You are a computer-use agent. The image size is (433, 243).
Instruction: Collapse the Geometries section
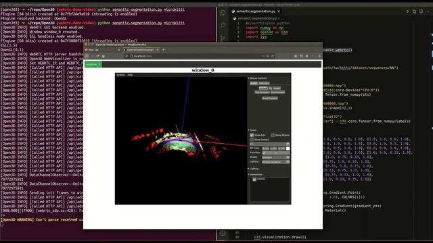tap(248, 174)
